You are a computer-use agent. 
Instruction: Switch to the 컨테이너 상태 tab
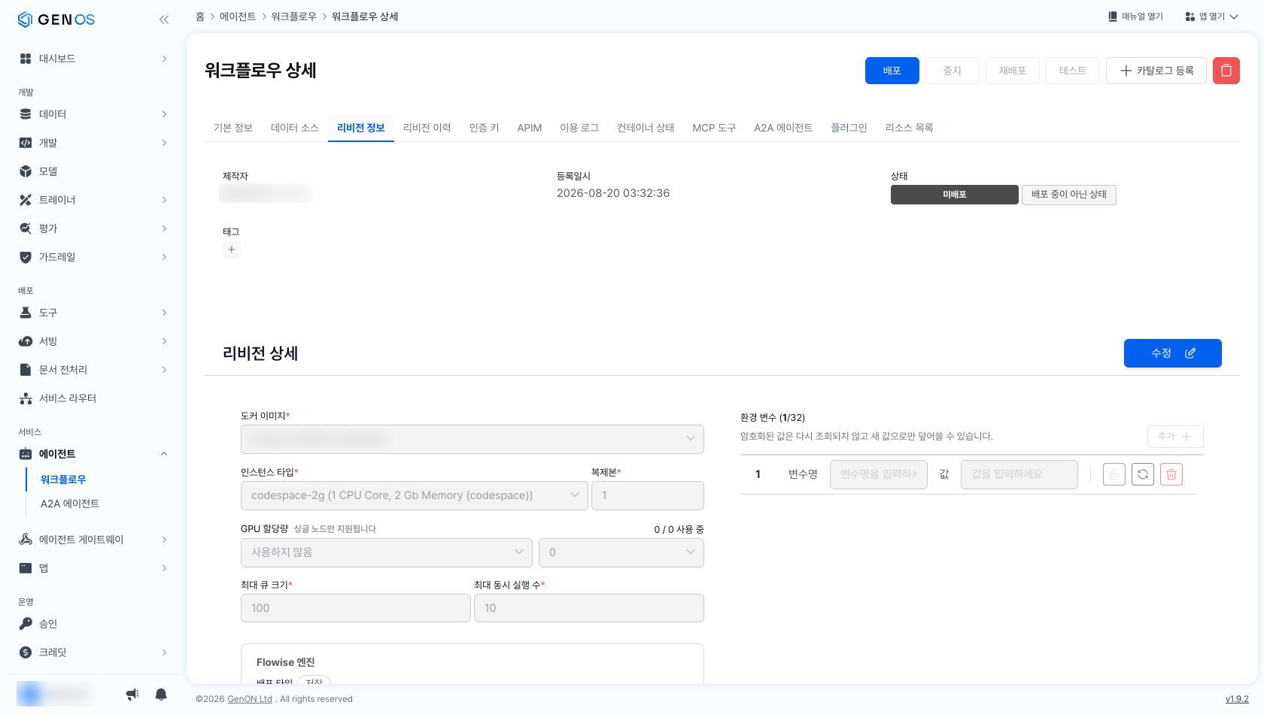(646, 128)
